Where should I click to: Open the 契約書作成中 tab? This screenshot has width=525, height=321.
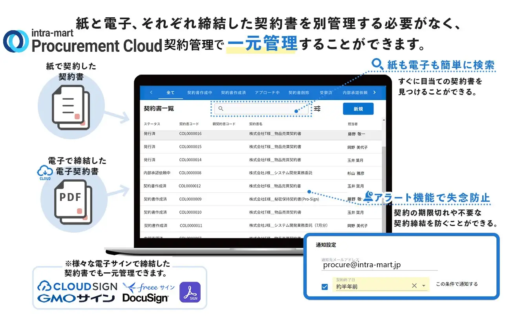point(199,93)
